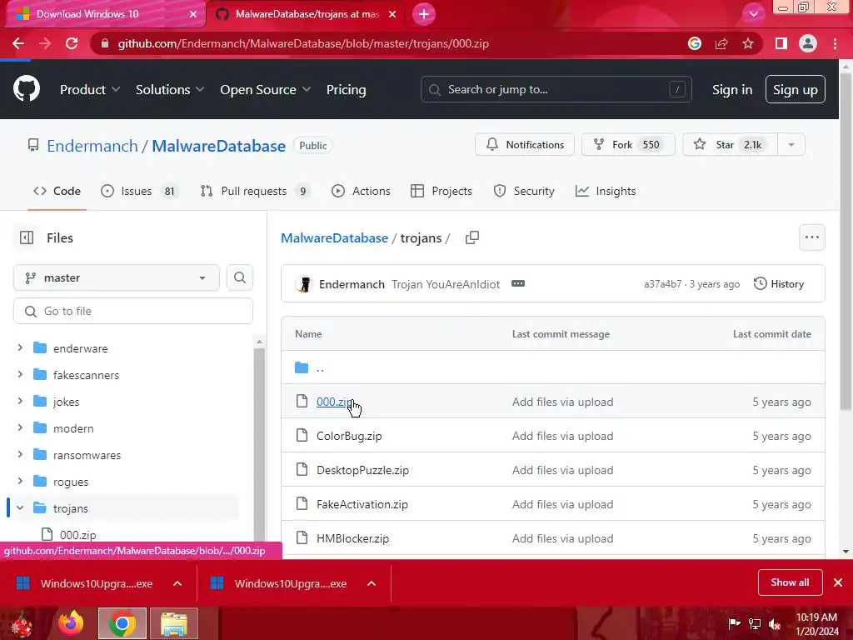Open the network tray icon
This screenshot has height=640, width=853.
pos(755,623)
